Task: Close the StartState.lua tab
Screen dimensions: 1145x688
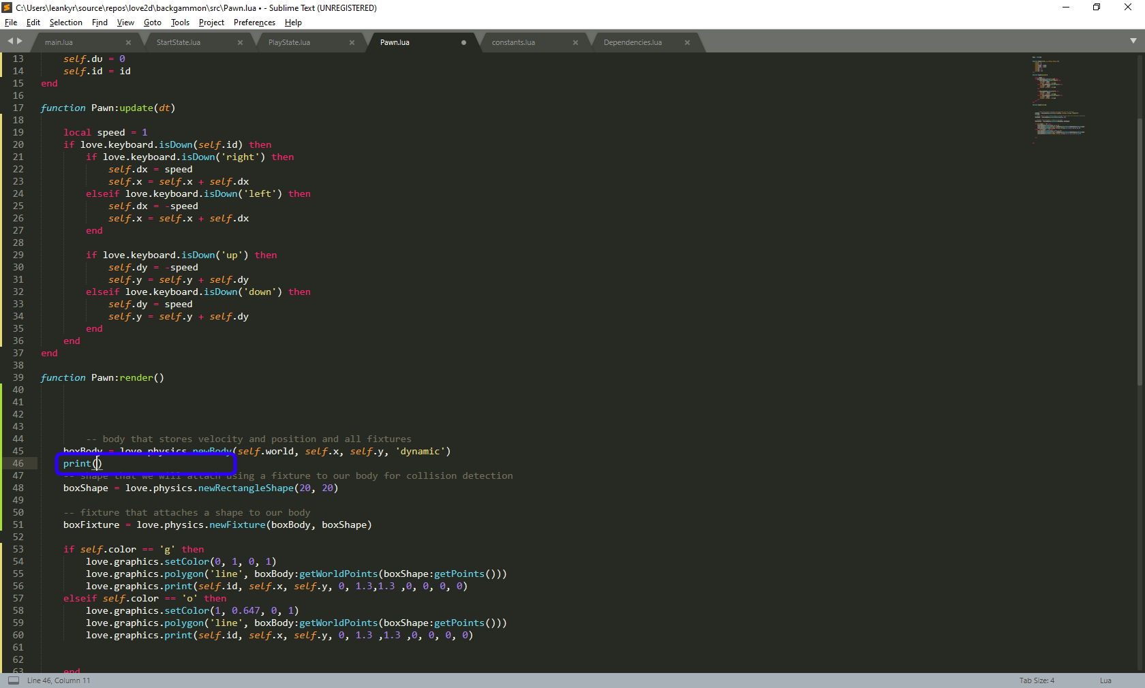Action: pyautogui.click(x=240, y=42)
